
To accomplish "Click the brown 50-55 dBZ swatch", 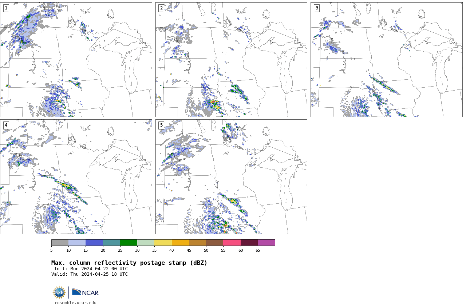I will 214,243.
